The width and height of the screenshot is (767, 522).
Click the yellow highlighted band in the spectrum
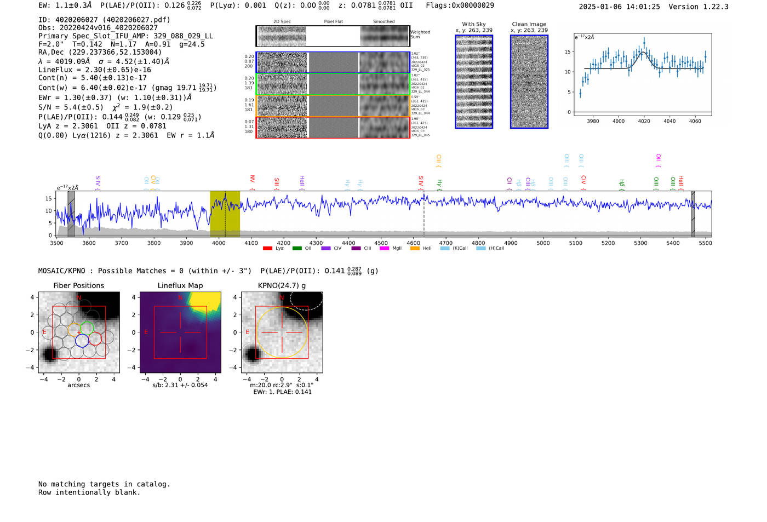(x=225, y=214)
